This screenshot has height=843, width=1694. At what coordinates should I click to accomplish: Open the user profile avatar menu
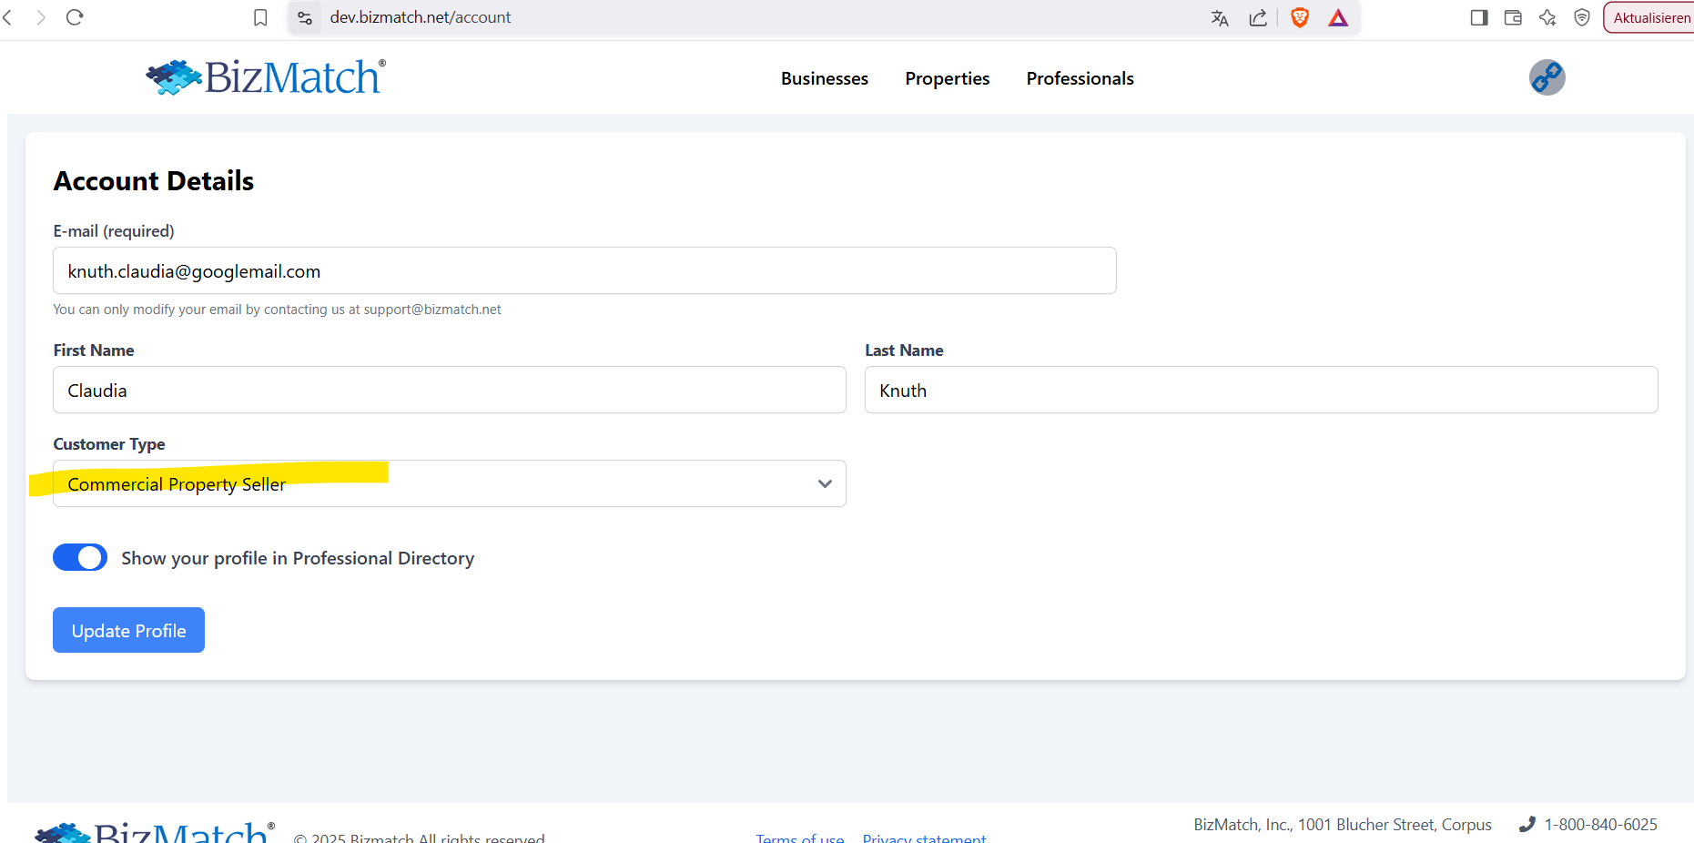(x=1547, y=77)
